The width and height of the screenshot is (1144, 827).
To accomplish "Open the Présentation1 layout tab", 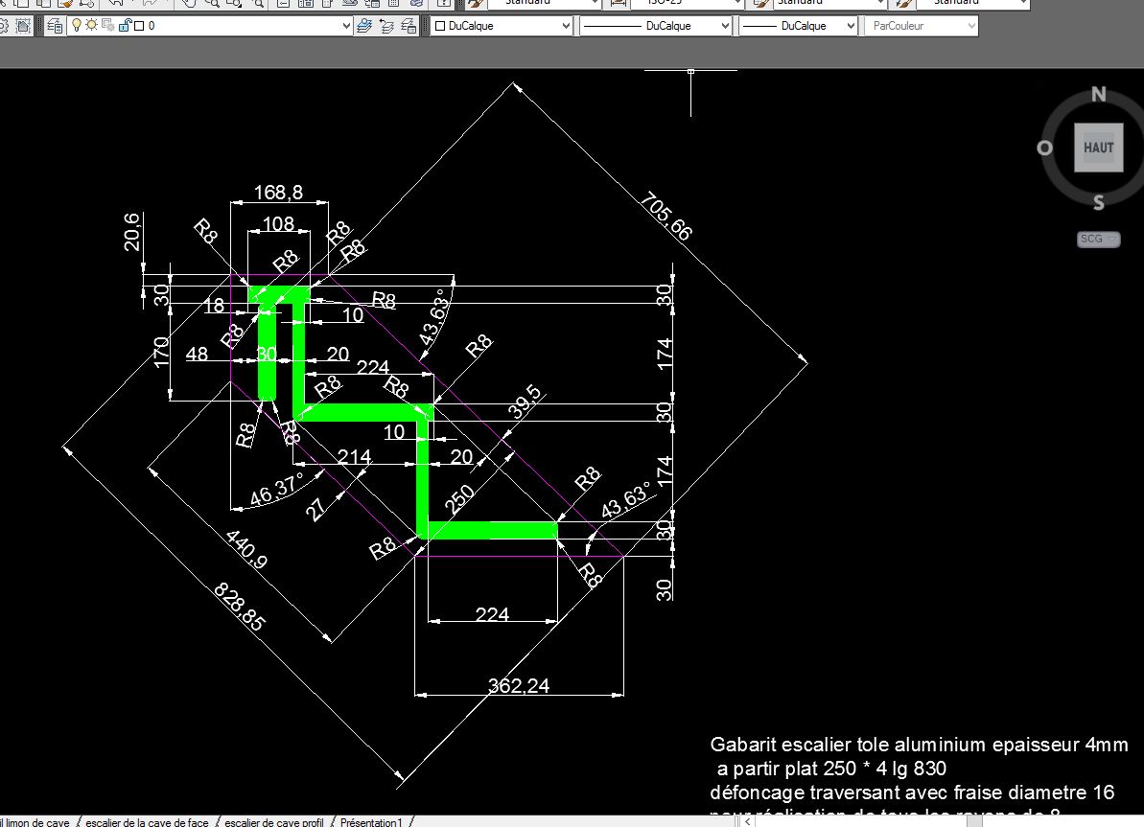I will point(373,822).
